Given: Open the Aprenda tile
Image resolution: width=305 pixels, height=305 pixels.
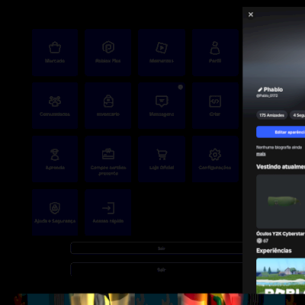Looking at the screenshot, I should point(55,159).
